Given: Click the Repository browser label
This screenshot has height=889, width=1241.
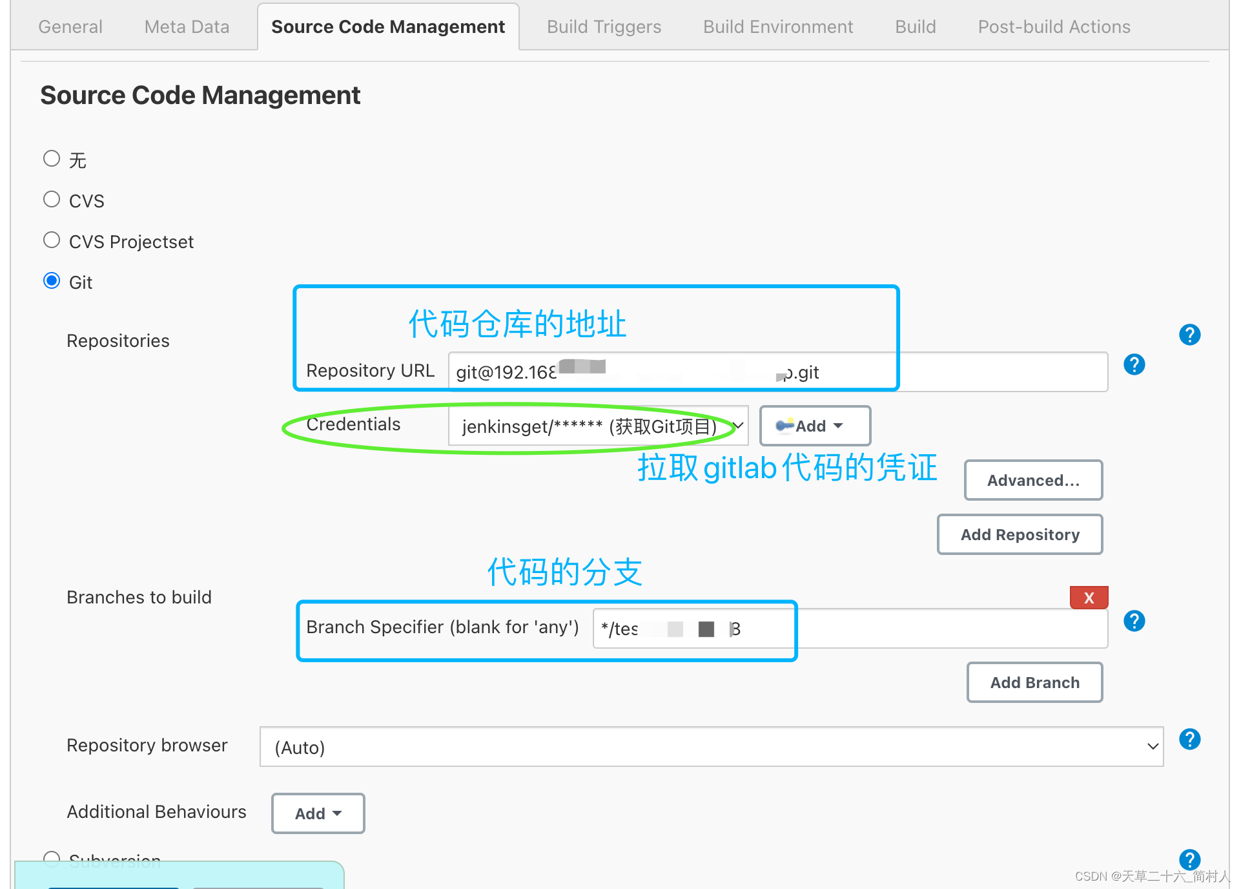Looking at the screenshot, I should click(x=147, y=745).
